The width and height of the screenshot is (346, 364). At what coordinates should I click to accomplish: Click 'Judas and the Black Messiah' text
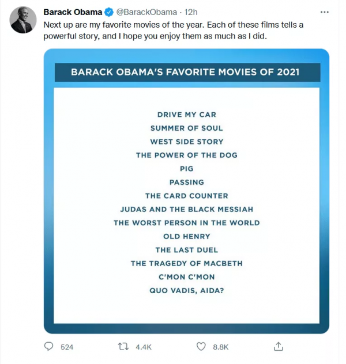(x=186, y=209)
